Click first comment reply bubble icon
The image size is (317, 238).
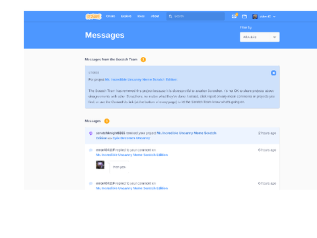90,150
